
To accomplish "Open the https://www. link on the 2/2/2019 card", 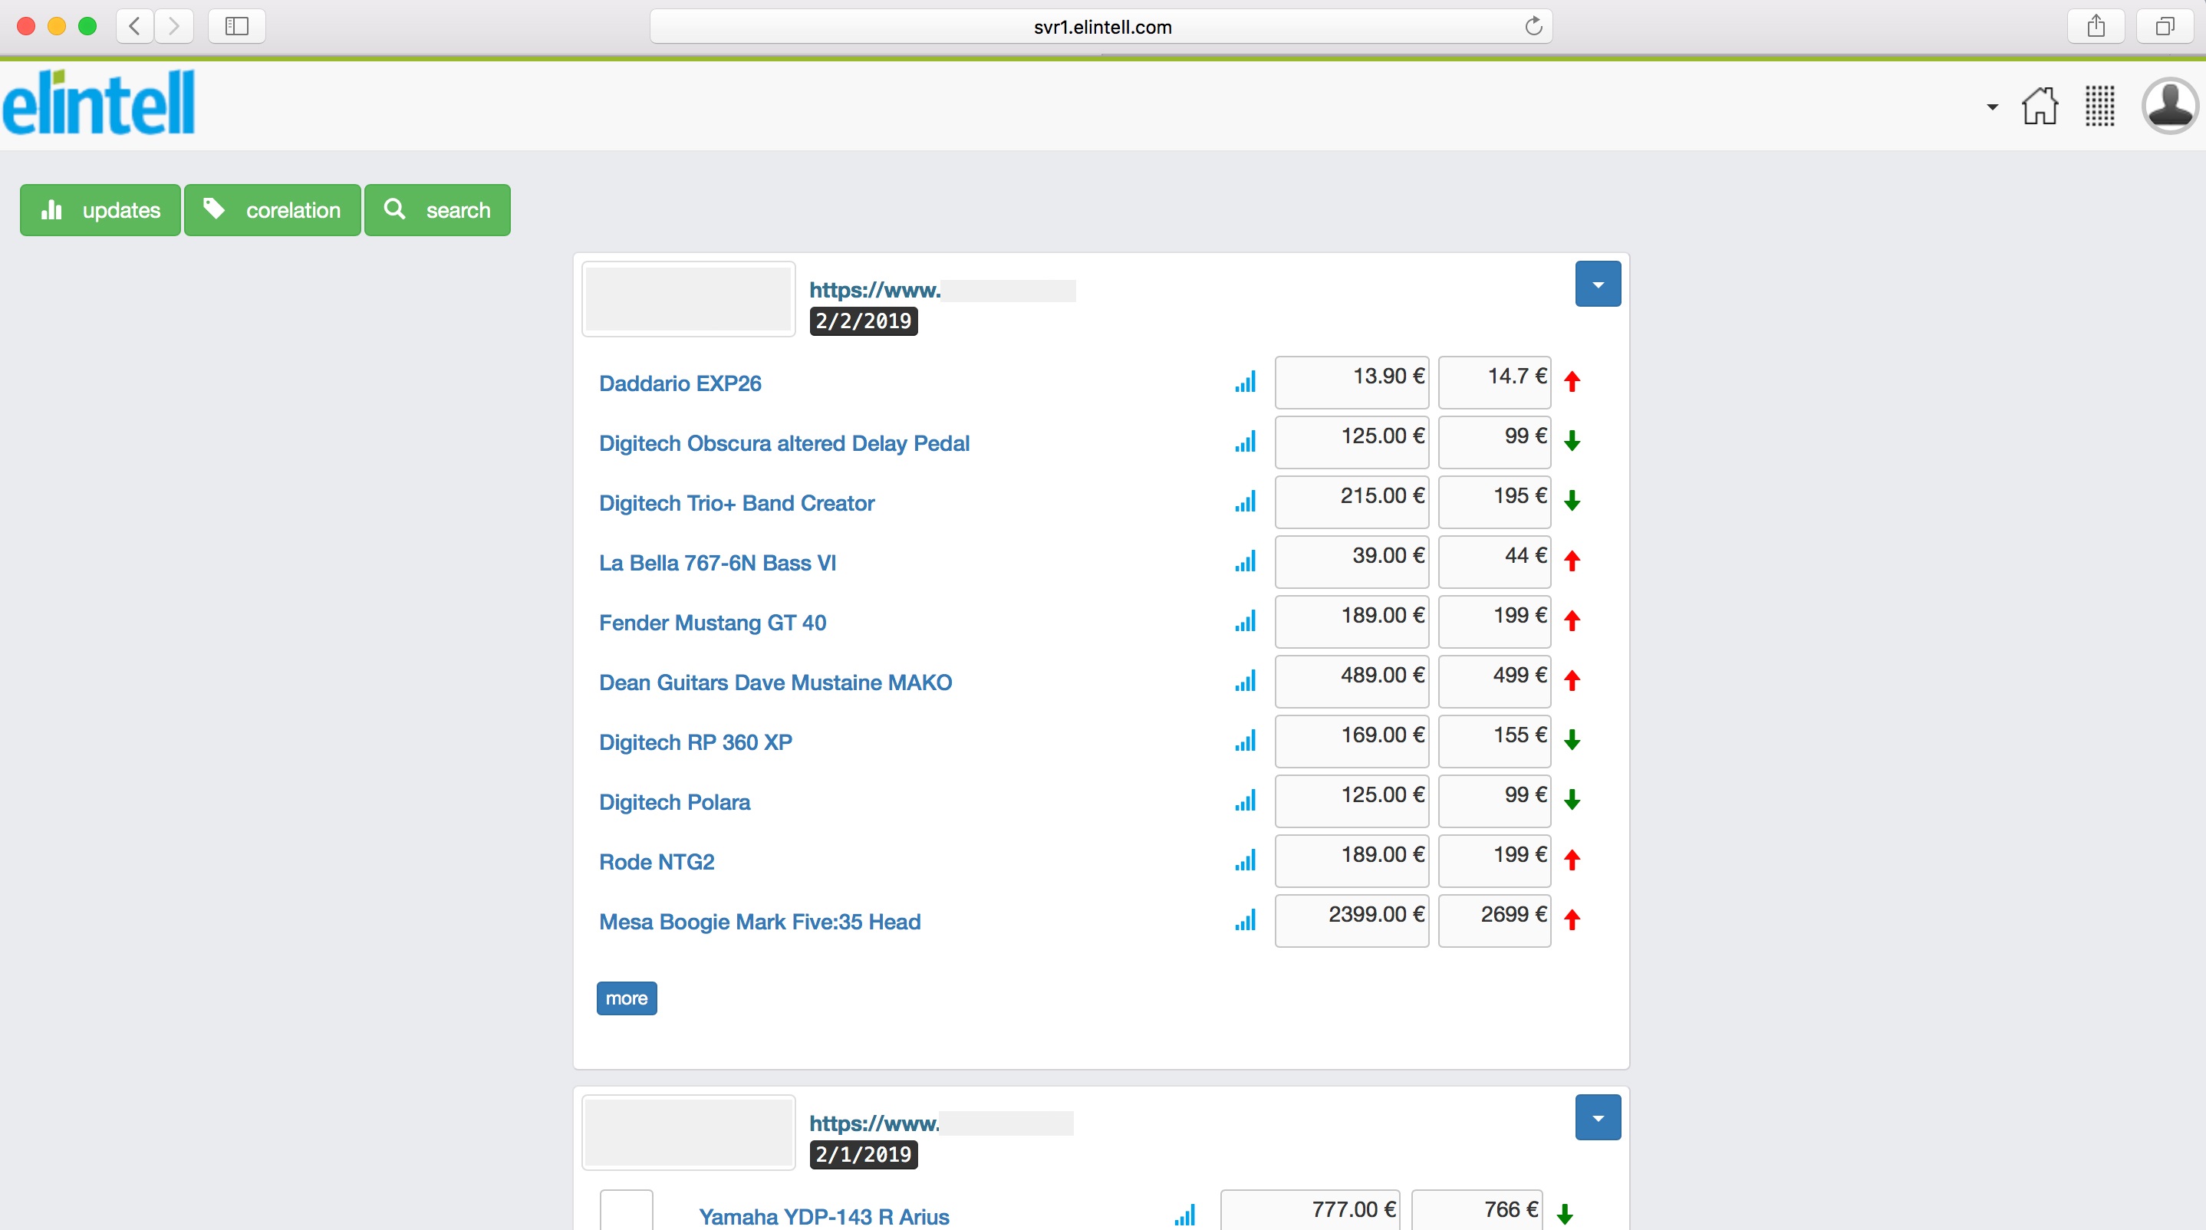I will (x=875, y=290).
